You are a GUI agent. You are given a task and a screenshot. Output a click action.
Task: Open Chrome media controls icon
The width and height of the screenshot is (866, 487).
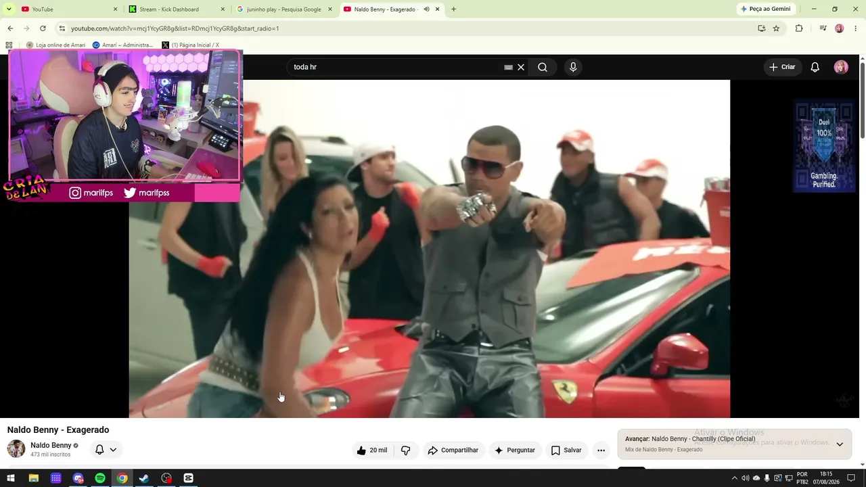(x=823, y=28)
